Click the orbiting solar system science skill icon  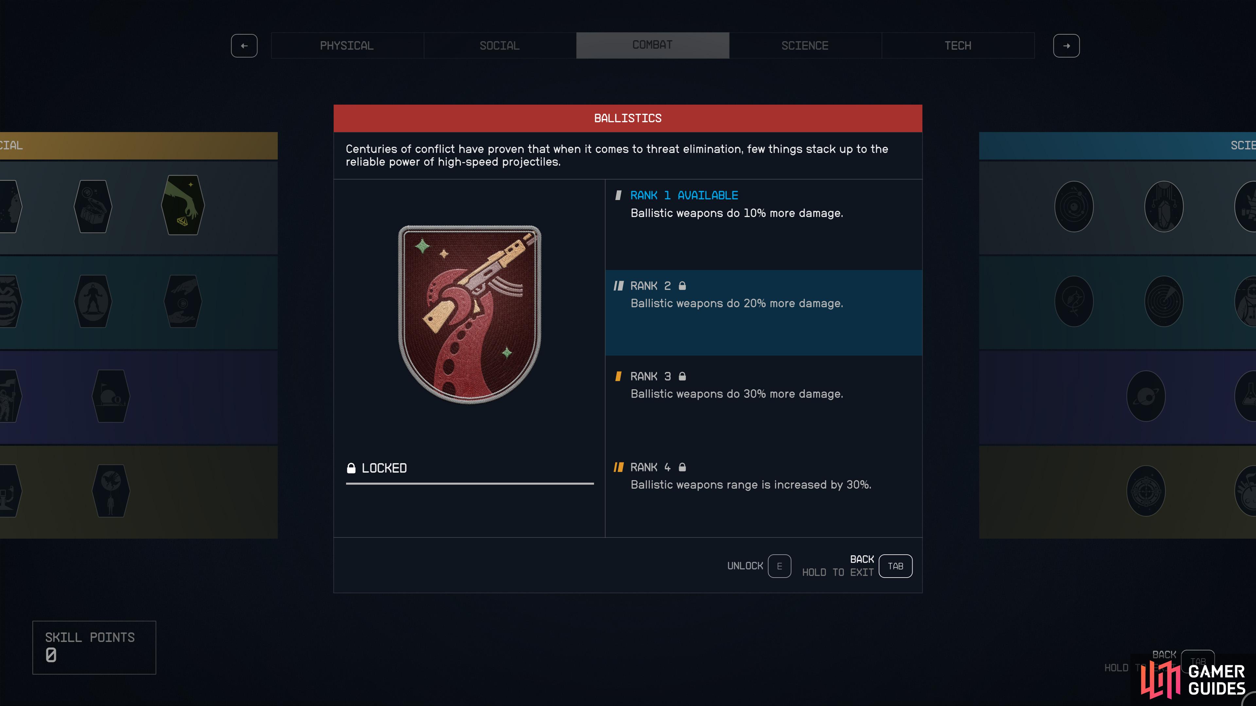pyautogui.click(x=1073, y=207)
